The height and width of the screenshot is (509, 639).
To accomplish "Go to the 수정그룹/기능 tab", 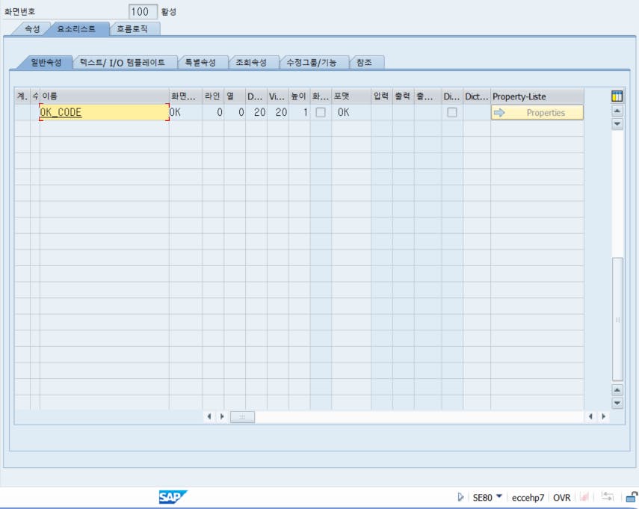I will pyautogui.click(x=312, y=62).
